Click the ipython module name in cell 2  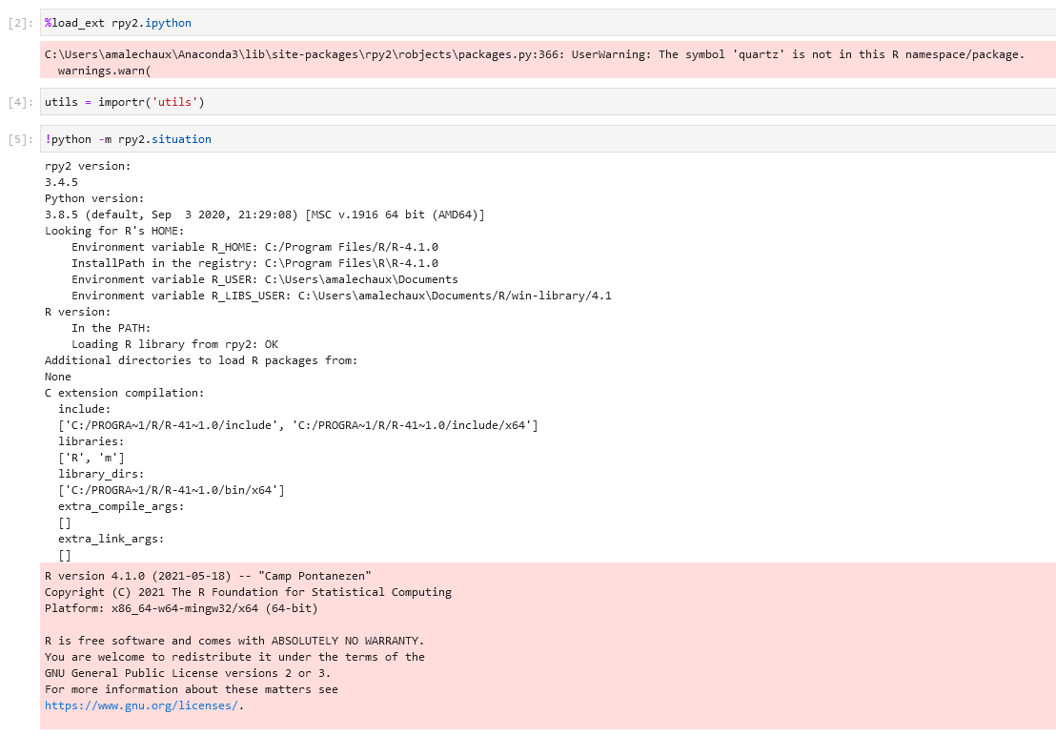(x=172, y=22)
